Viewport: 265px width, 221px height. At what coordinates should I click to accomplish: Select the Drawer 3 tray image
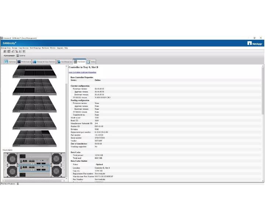click(x=35, y=104)
